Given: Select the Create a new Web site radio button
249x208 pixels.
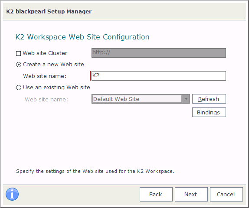Looking at the screenshot, I should [x=19, y=65].
